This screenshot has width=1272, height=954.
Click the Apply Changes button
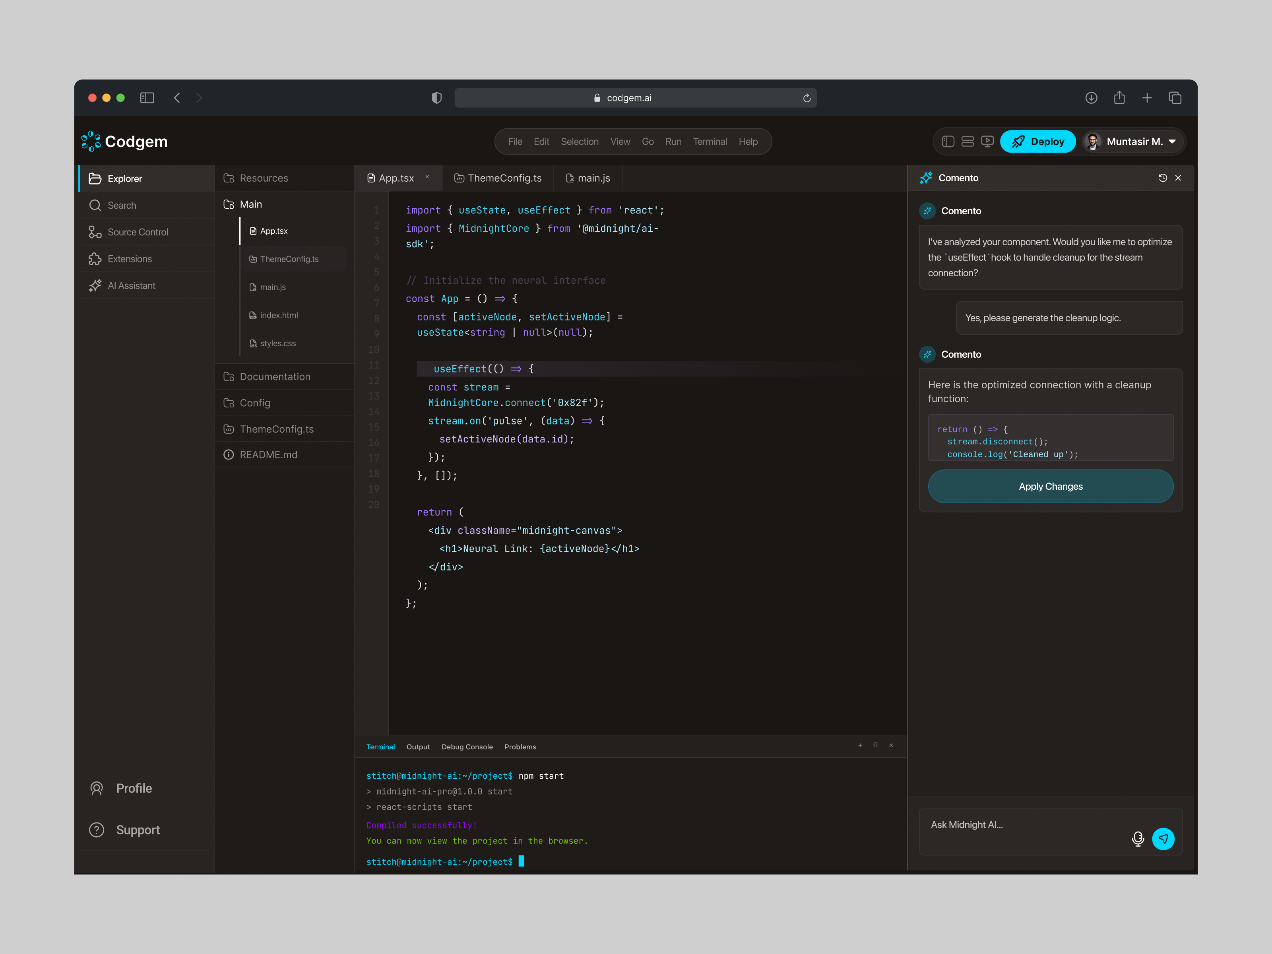[1051, 487]
